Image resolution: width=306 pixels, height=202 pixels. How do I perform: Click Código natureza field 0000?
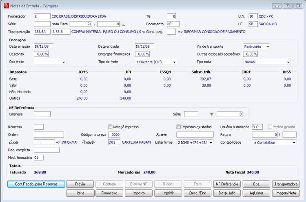coord(114,135)
